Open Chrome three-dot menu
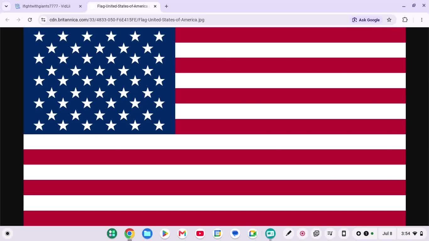The image size is (429, 241). 422,20
